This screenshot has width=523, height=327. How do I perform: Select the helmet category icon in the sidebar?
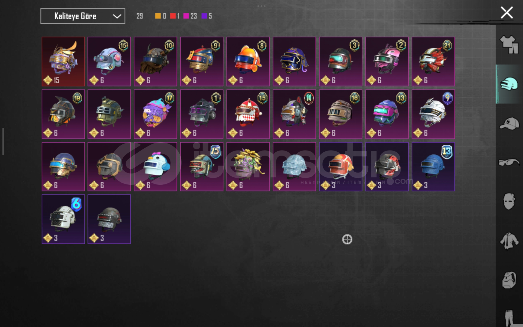click(509, 84)
